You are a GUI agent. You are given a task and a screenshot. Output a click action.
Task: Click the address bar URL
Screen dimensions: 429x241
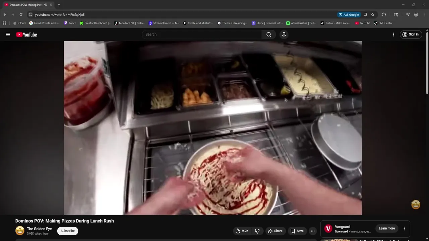pyautogui.click(x=60, y=15)
